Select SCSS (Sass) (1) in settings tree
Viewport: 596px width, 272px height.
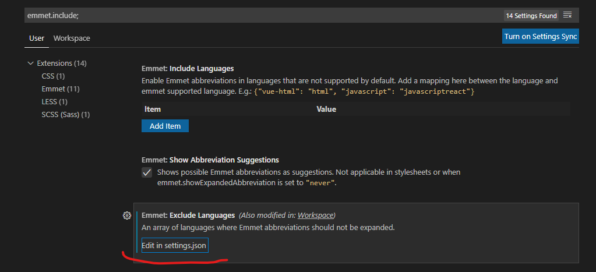pos(66,114)
